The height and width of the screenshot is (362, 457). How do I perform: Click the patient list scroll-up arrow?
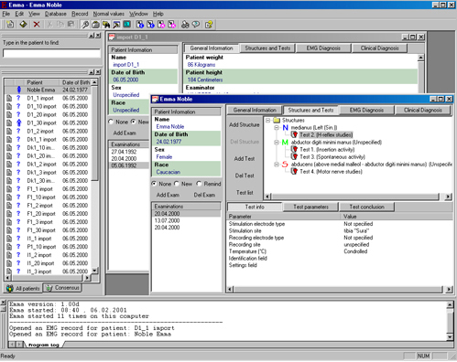[x=94, y=82]
